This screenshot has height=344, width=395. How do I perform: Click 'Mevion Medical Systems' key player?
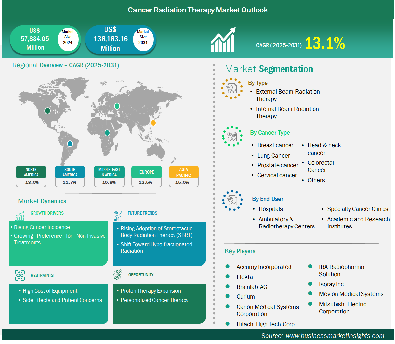351,294
